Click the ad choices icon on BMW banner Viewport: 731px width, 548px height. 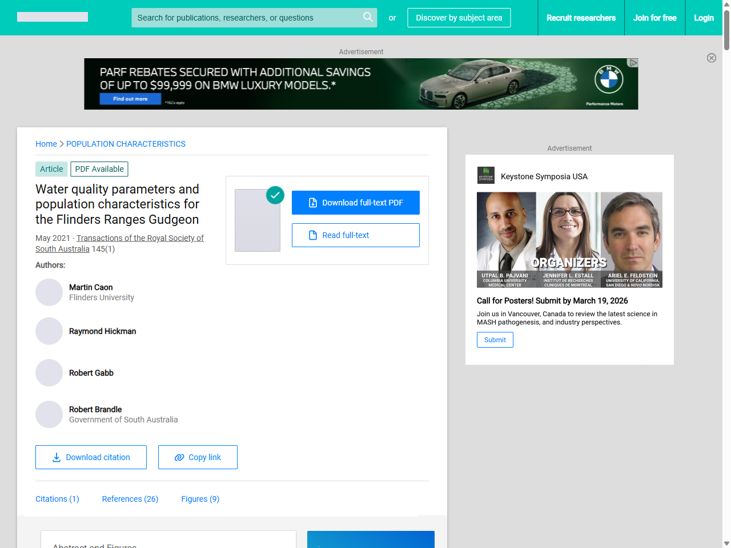click(633, 63)
